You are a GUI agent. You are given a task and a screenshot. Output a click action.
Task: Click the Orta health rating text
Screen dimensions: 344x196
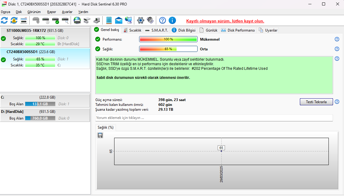pyautogui.click(x=204, y=49)
